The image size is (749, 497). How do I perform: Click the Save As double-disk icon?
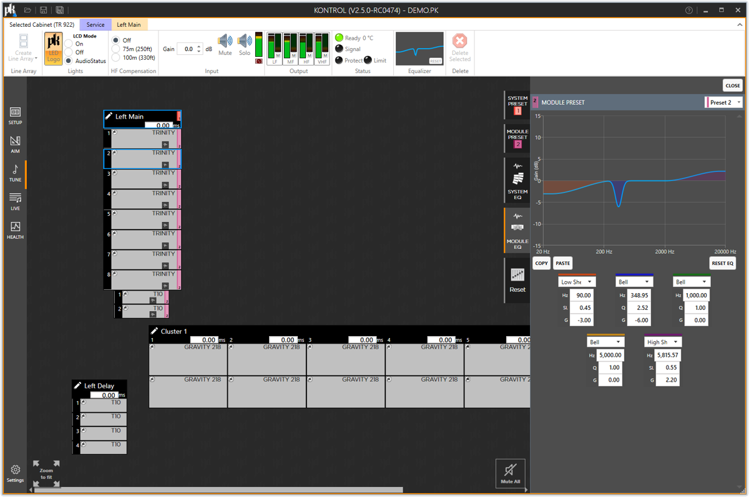[59, 10]
